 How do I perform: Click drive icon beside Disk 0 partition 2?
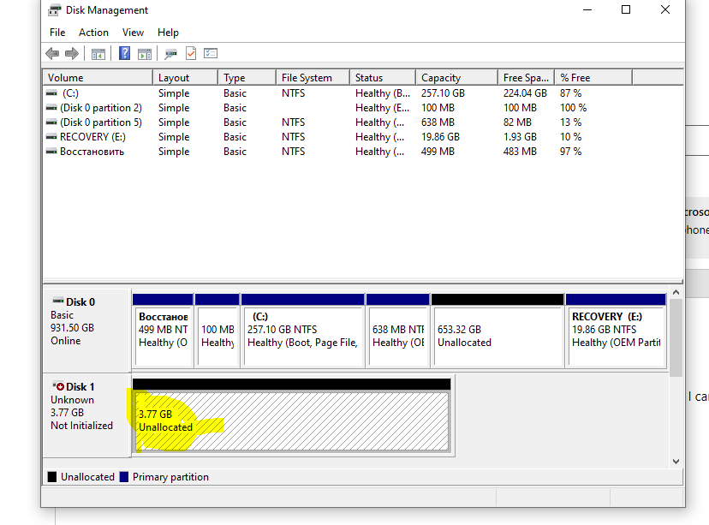point(51,108)
